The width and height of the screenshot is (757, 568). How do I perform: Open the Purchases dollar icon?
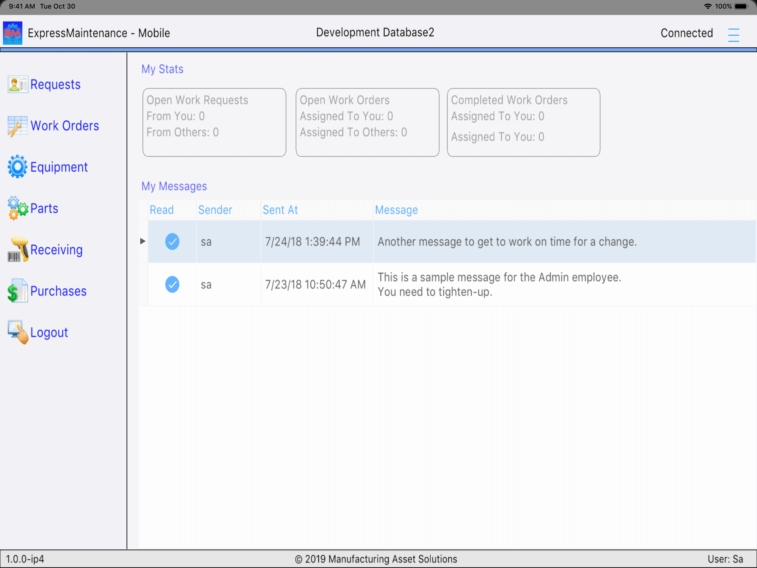[17, 291]
